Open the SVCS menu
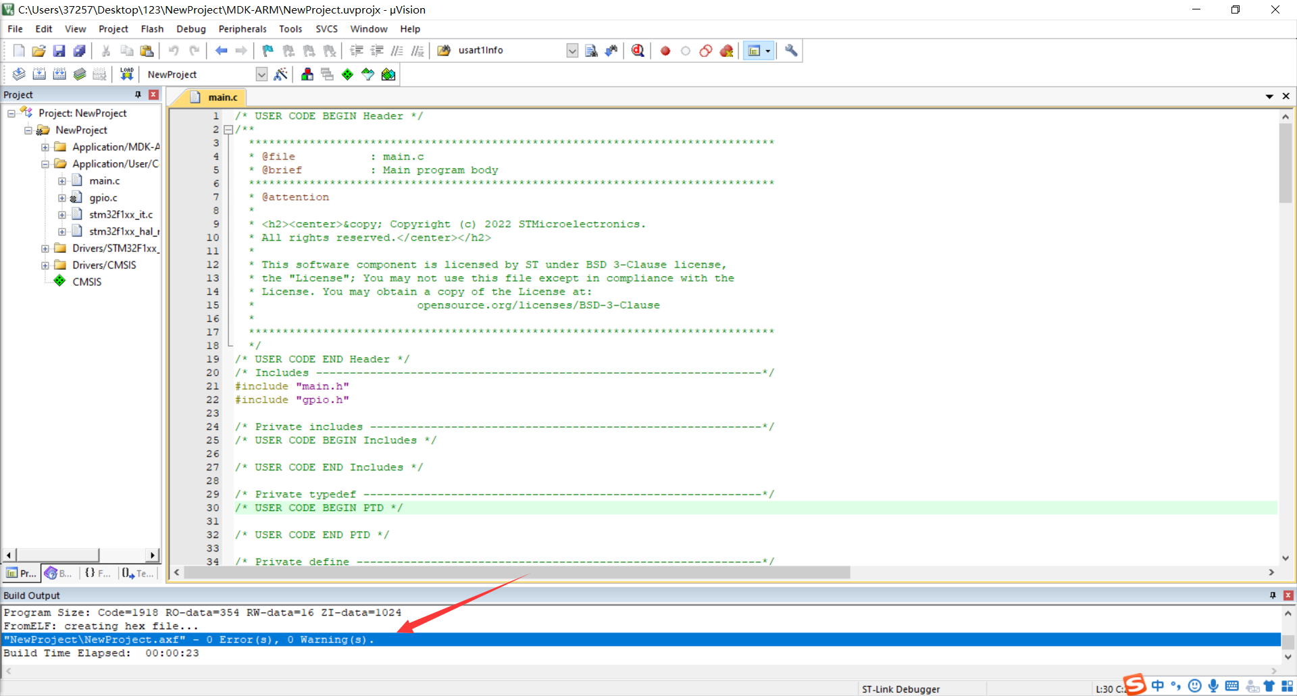 [x=326, y=29]
